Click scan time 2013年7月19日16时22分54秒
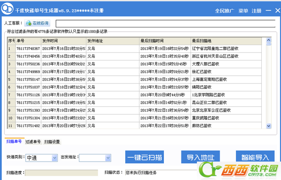281x180 pixels. click(x=164, y=48)
